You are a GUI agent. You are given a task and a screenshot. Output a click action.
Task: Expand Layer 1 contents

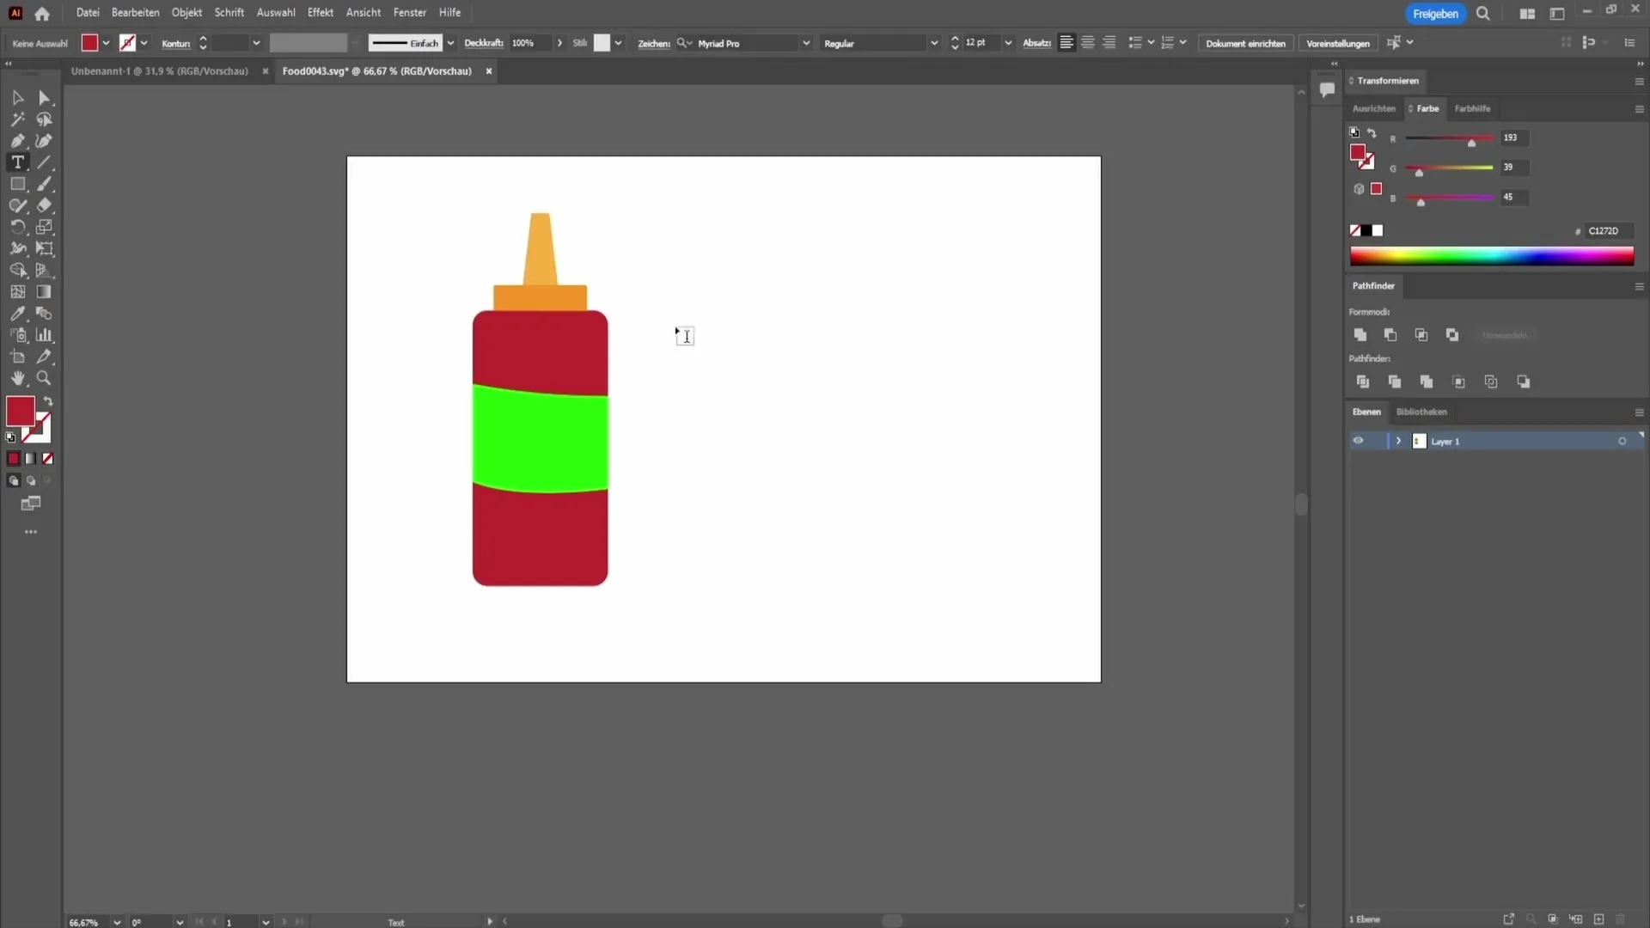(1398, 441)
